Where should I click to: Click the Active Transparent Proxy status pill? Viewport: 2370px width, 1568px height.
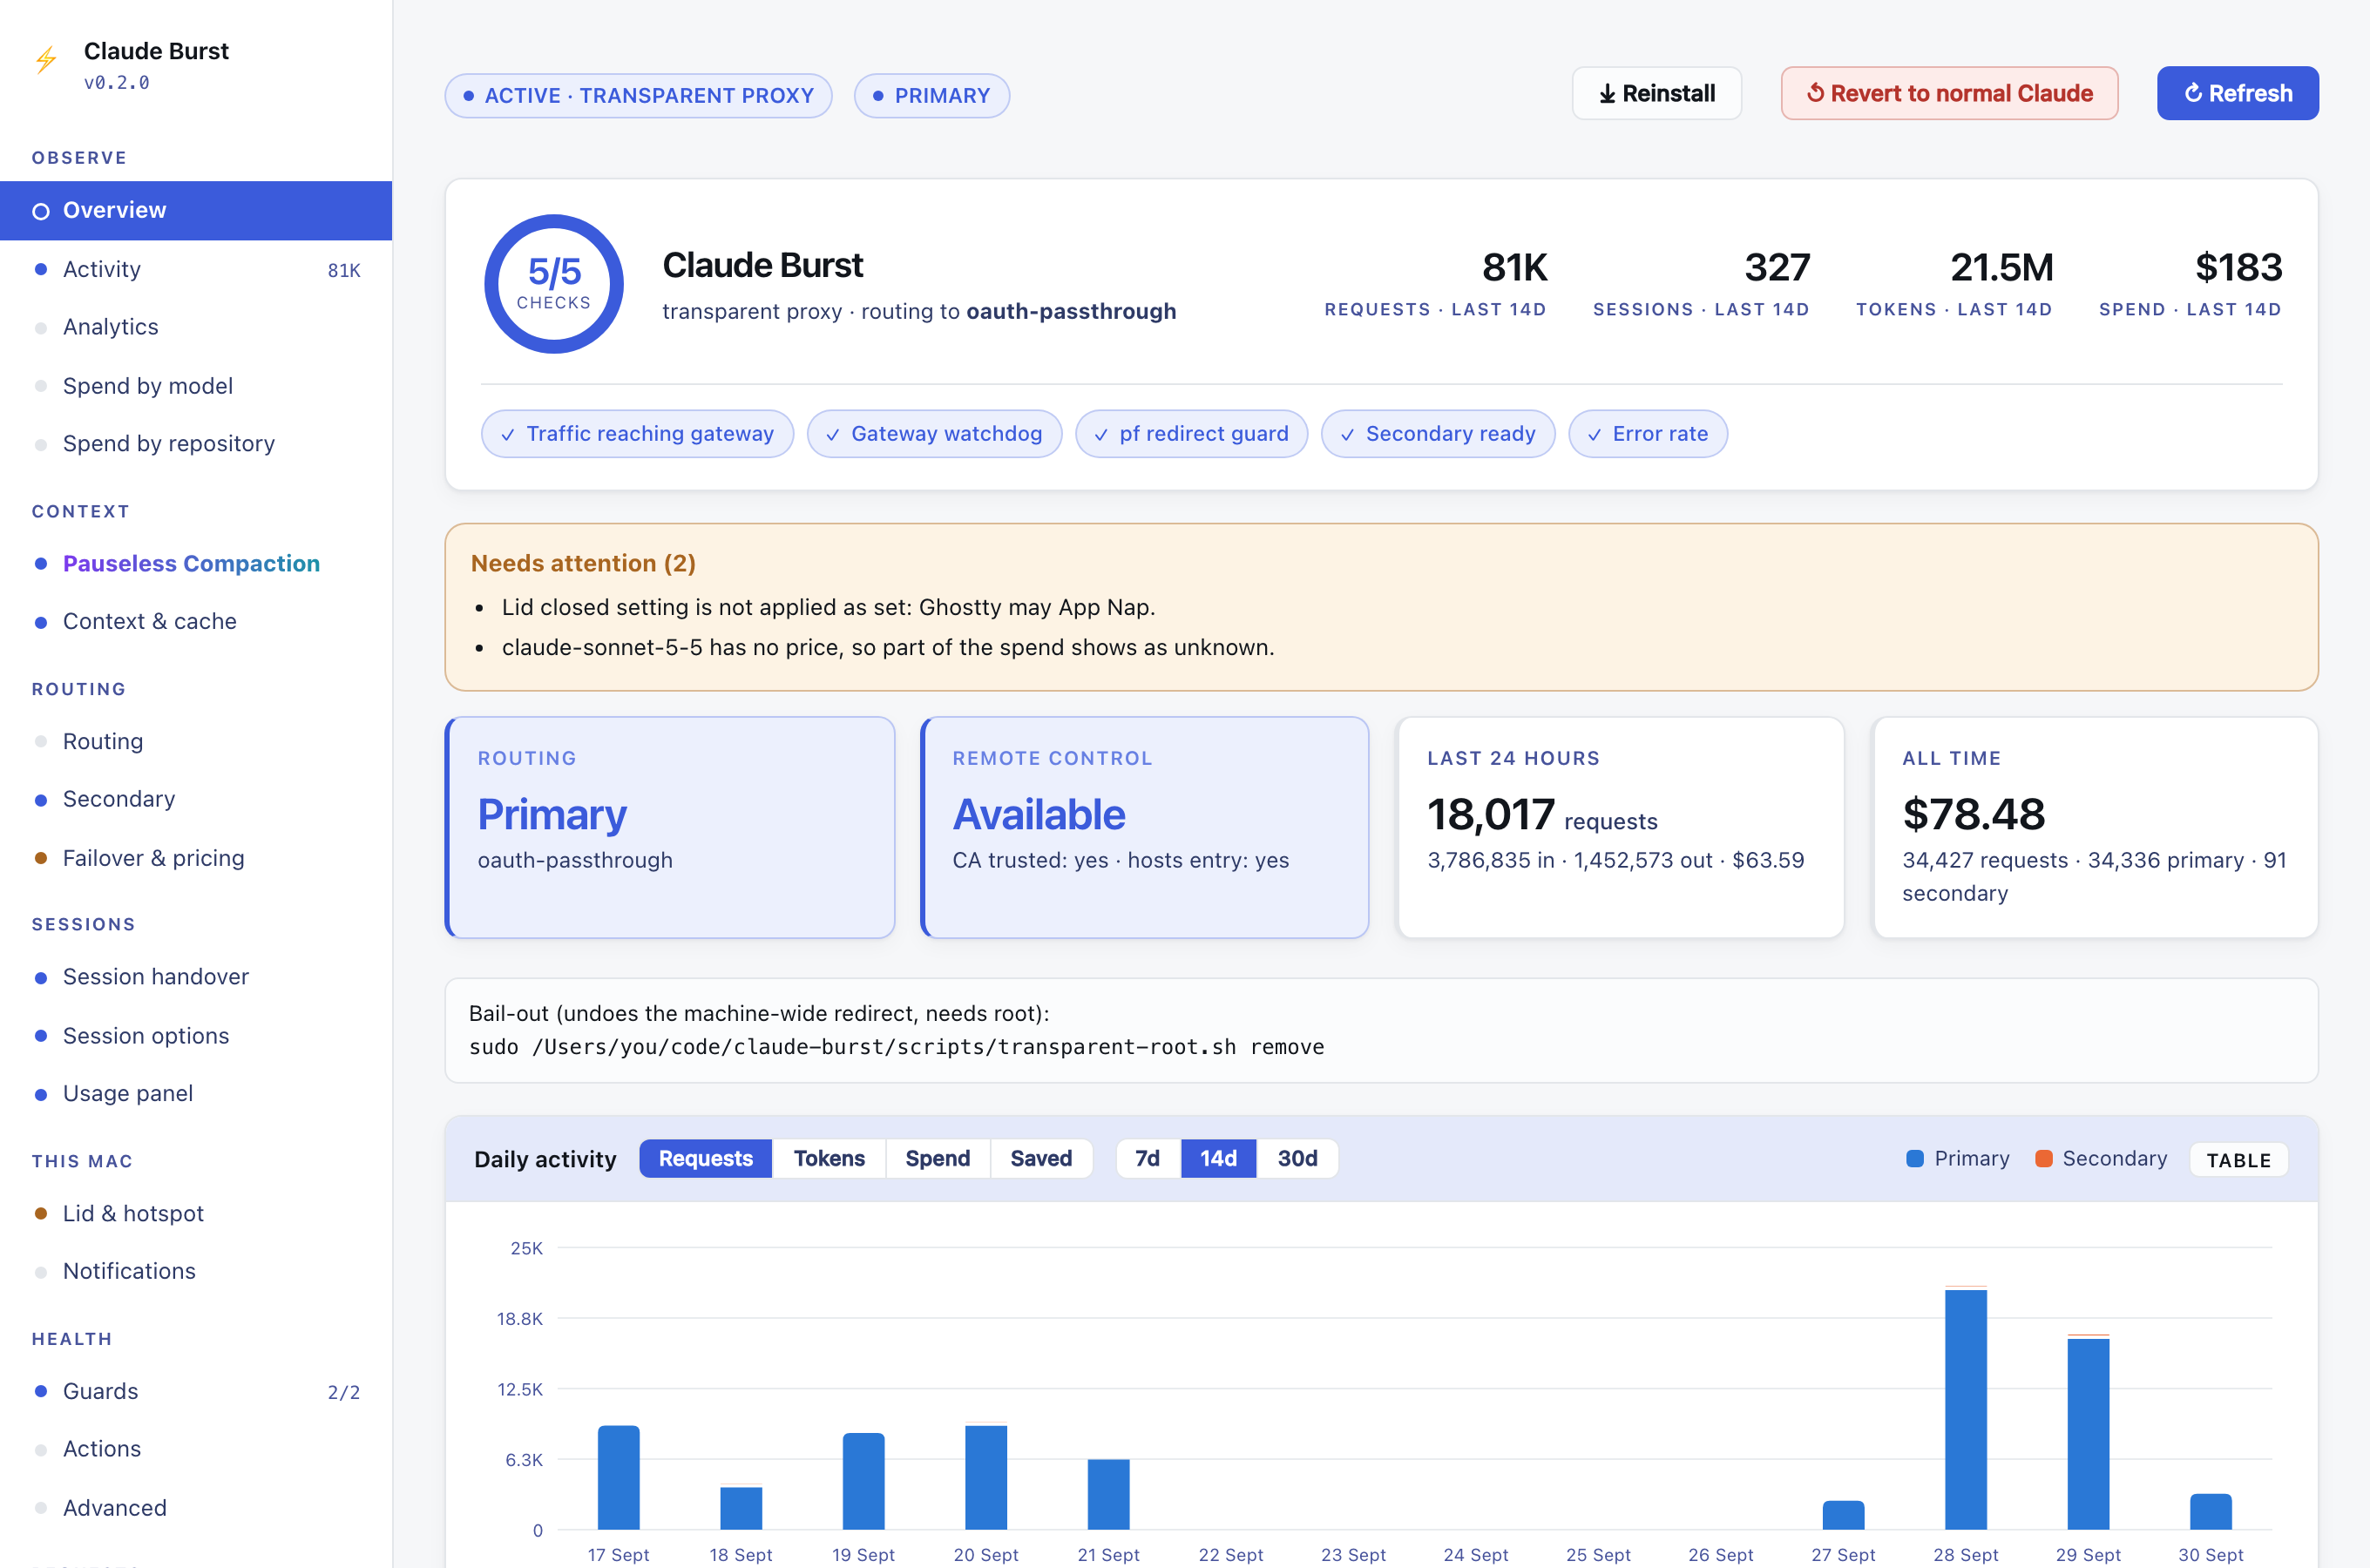click(639, 96)
